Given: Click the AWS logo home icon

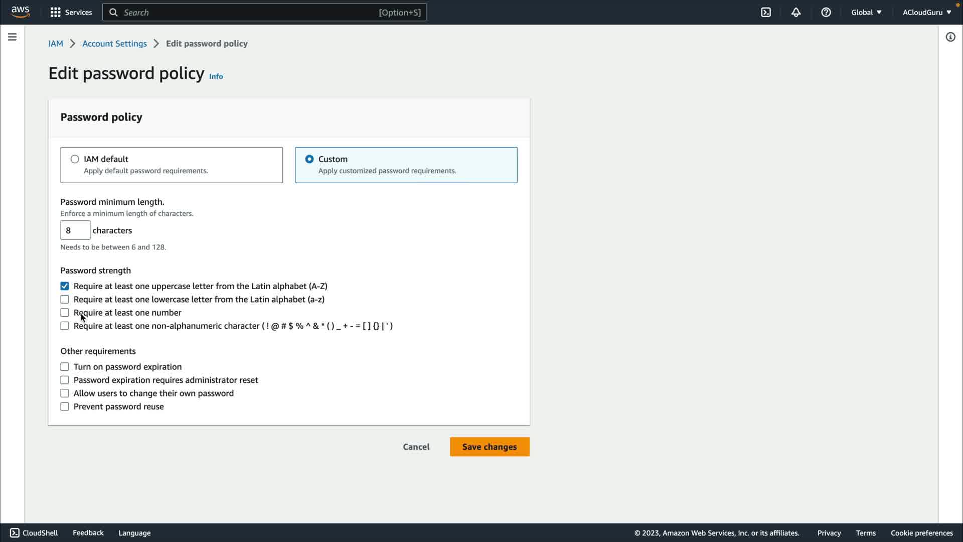Looking at the screenshot, I should (20, 12).
